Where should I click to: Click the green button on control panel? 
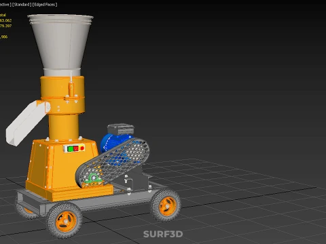tap(71, 149)
